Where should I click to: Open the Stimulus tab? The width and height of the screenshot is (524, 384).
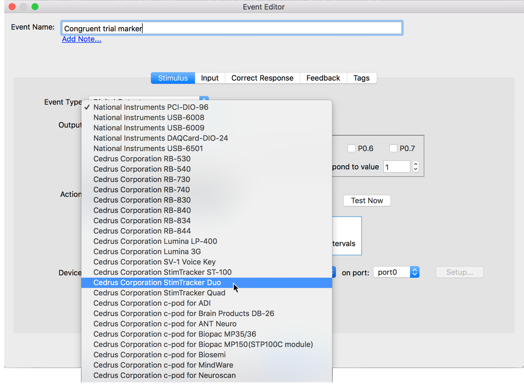(173, 78)
